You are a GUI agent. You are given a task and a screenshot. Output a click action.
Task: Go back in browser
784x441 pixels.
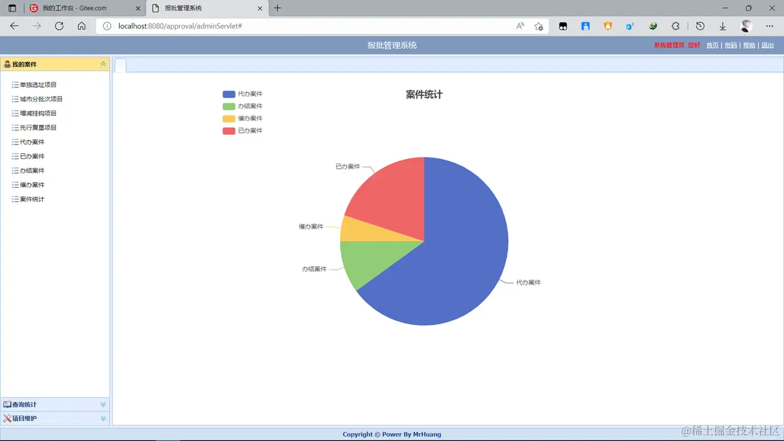pos(14,26)
